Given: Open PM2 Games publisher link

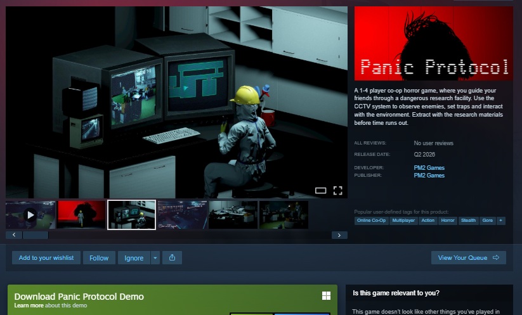Looking at the screenshot, I should coord(429,176).
